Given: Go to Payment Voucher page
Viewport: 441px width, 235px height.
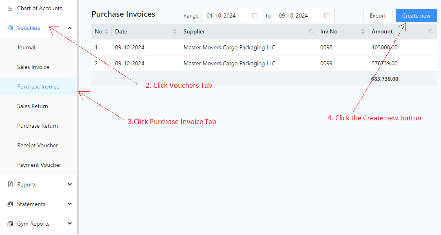Looking at the screenshot, I should [38, 165].
